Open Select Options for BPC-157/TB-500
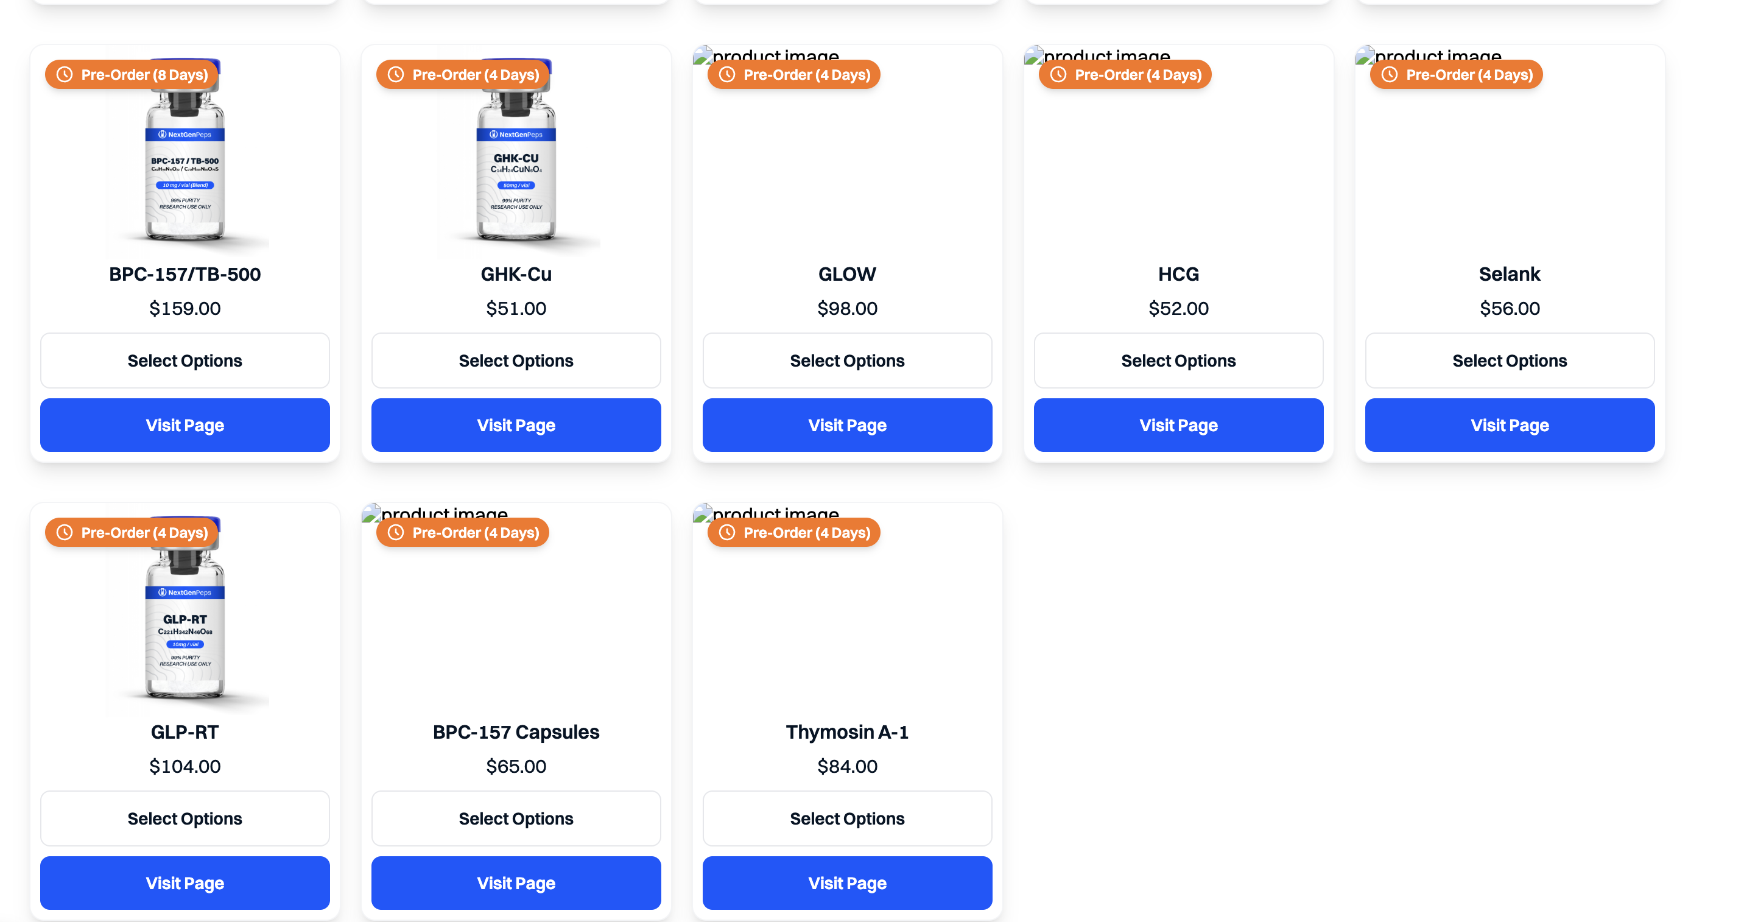1744x922 pixels. (x=185, y=360)
